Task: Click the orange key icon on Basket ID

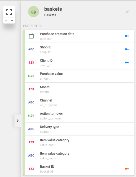Action: (x=127, y=169)
